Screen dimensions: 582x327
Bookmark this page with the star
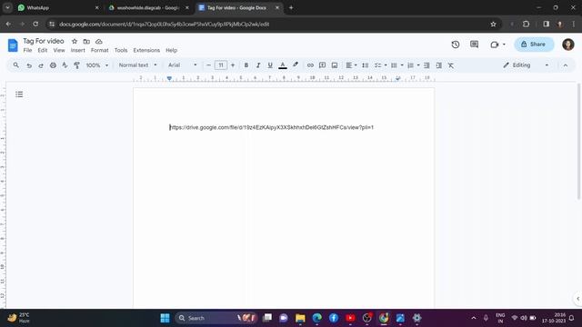493,25
